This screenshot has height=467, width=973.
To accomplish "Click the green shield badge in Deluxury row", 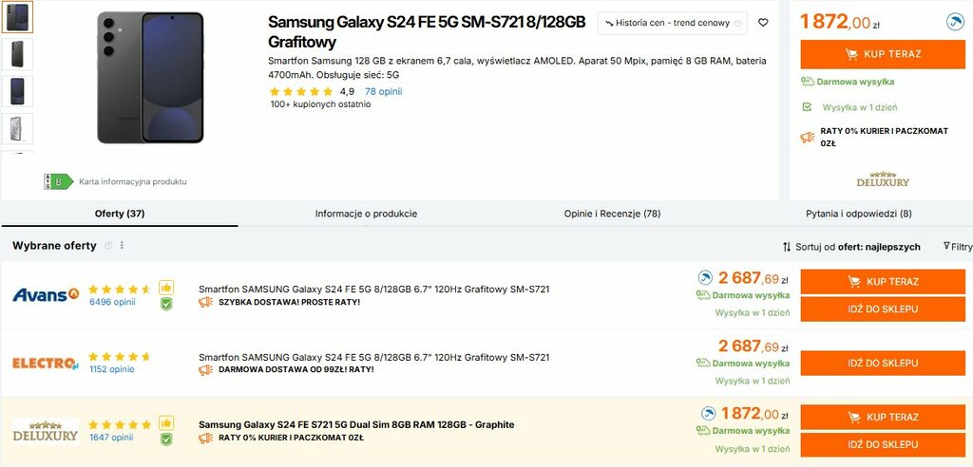I will [166, 439].
